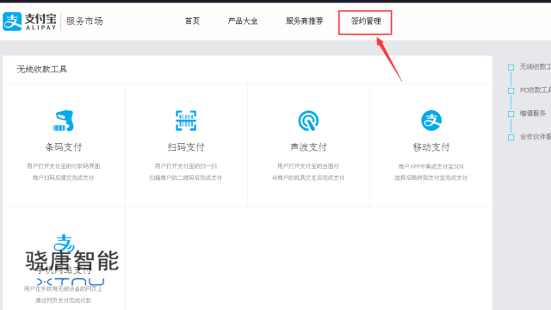Open the 条码支付 barcode scanner icon

[x=64, y=121]
